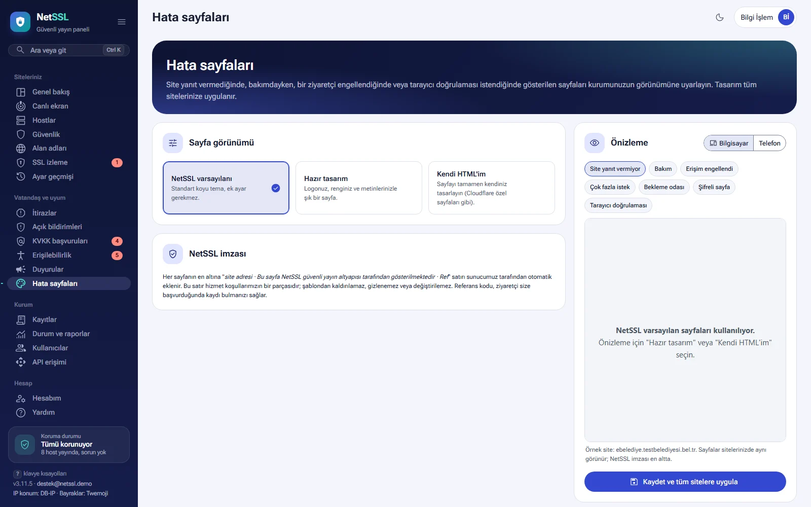Viewport: 811px width, 507px height.
Task: Preview Site yanıt vermiyor page
Action: tap(615, 169)
